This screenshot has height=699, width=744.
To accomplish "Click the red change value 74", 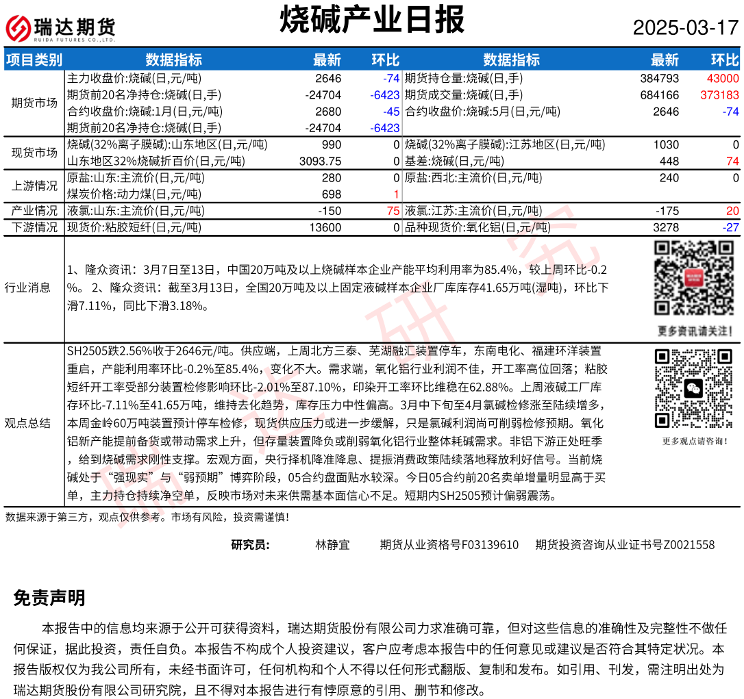I will pos(732,162).
